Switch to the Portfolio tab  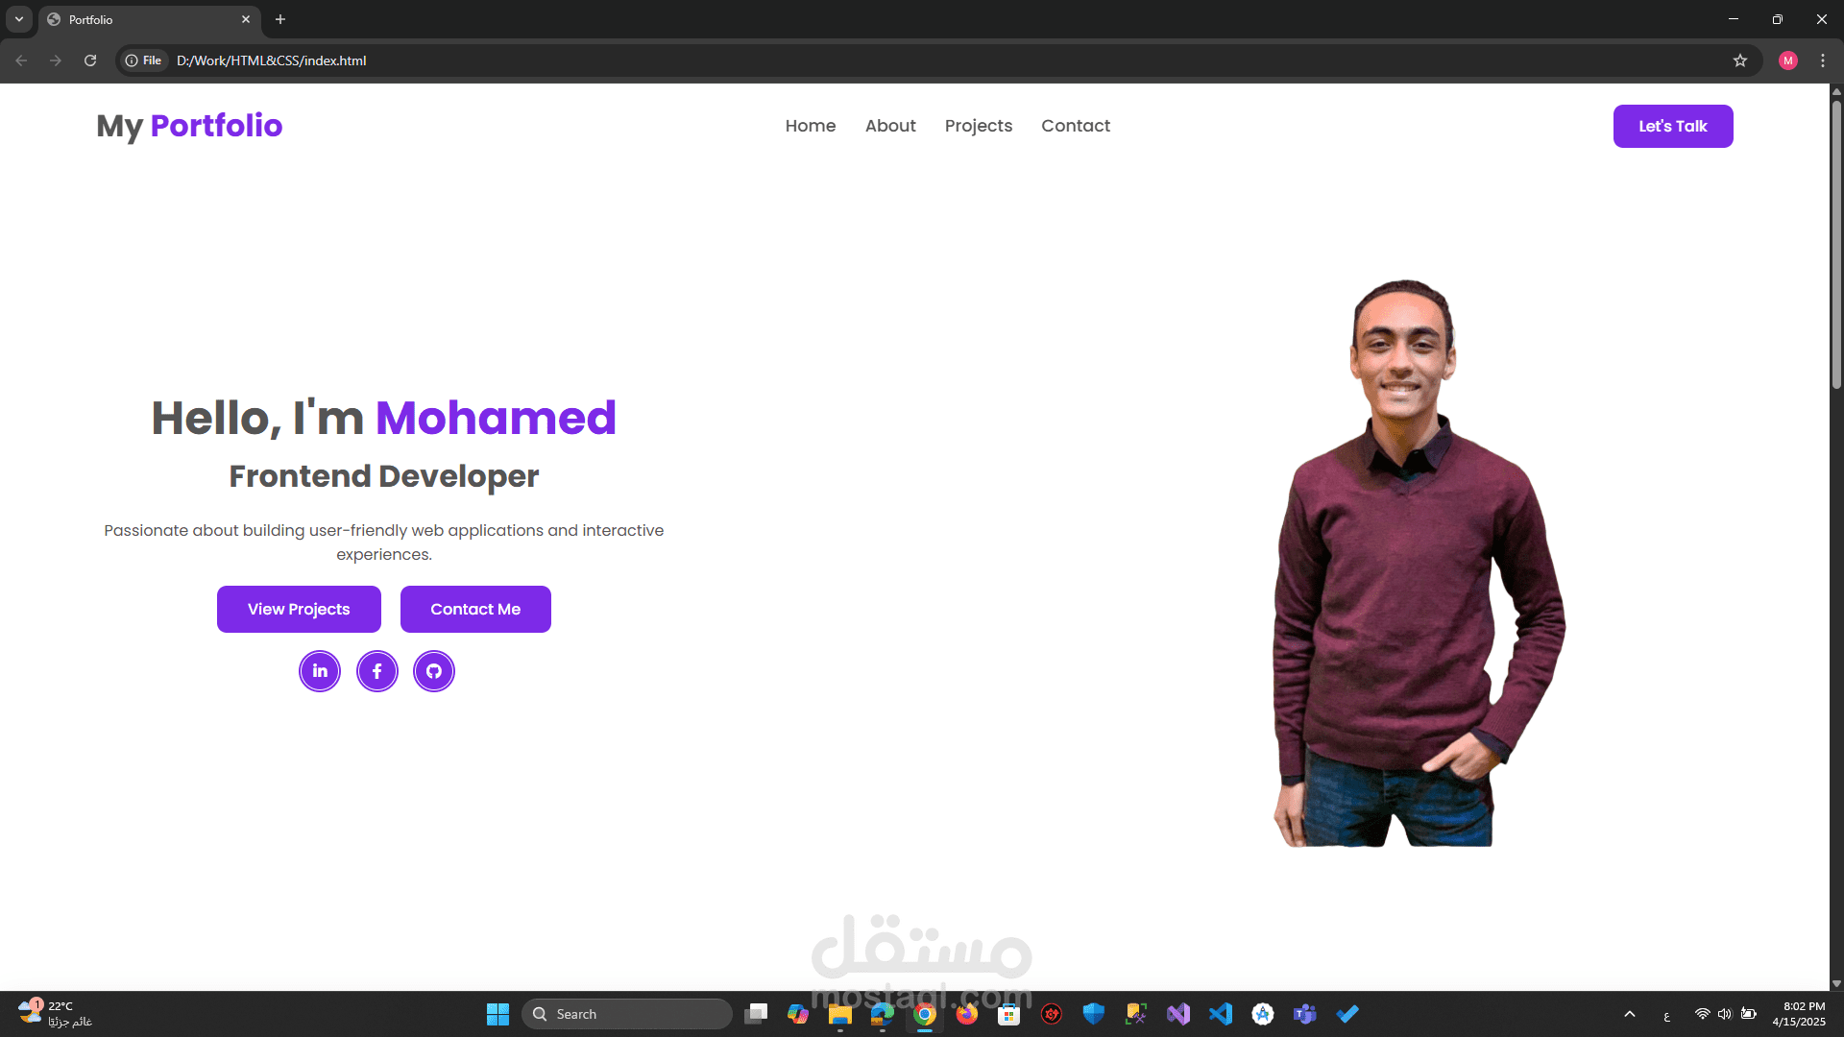(x=149, y=19)
